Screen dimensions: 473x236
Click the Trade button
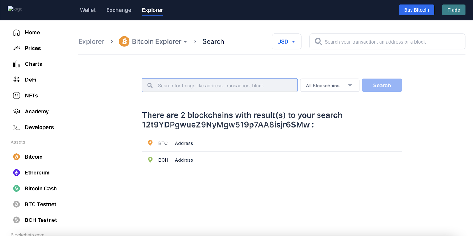[x=454, y=10]
